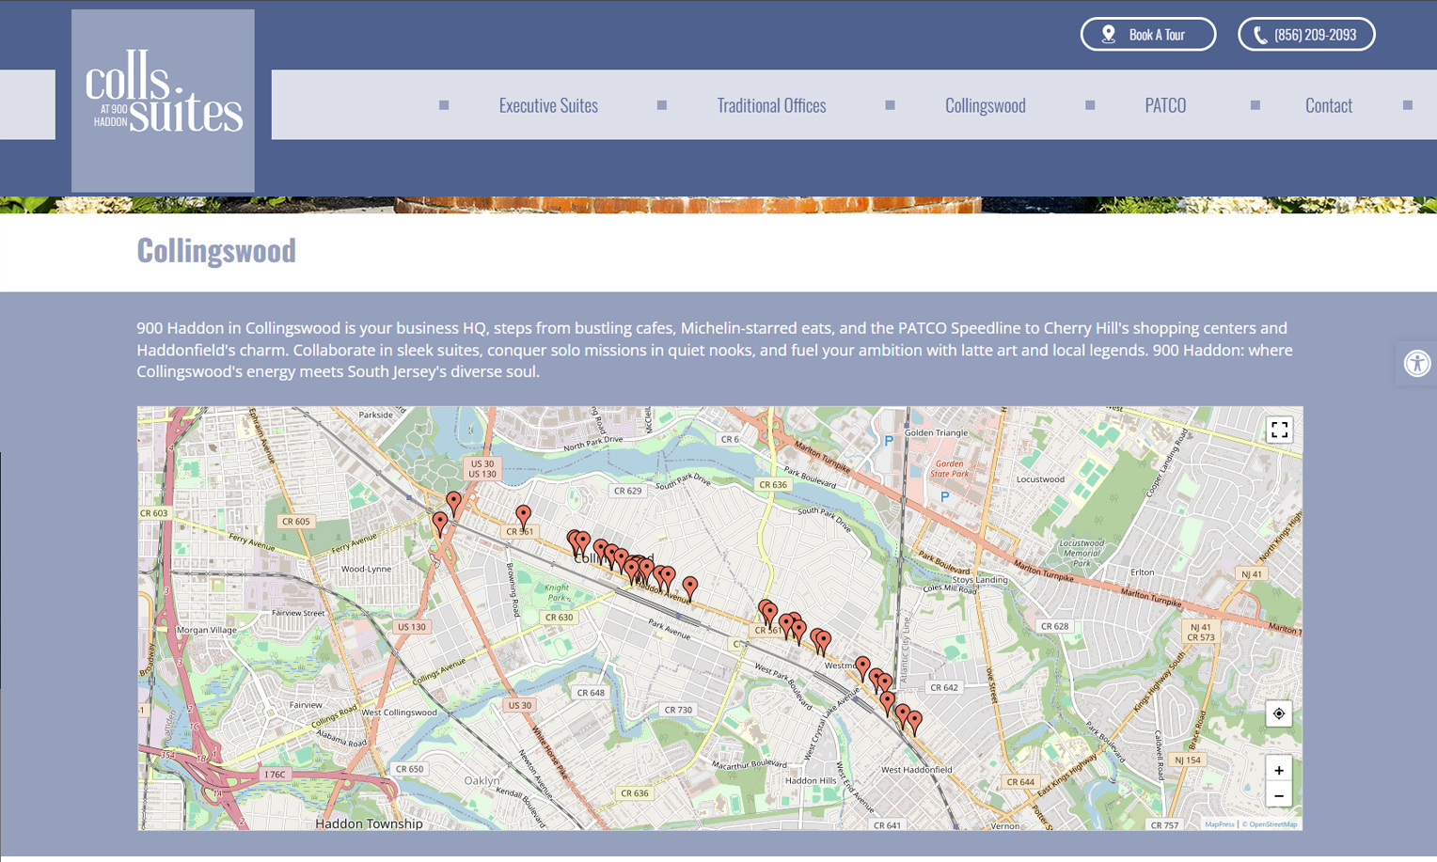Viewport: 1437px width, 862px height.
Task: Click the Colls Suites logo
Action: pyautogui.click(x=163, y=101)
